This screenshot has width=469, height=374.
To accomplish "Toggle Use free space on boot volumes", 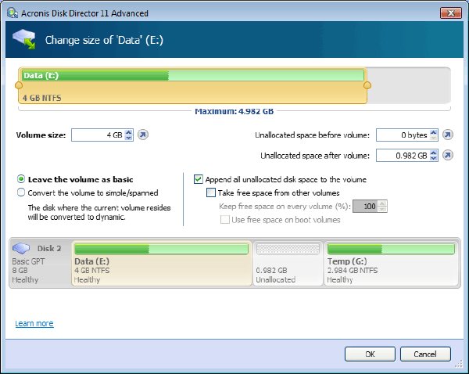I will pos(224,220).
